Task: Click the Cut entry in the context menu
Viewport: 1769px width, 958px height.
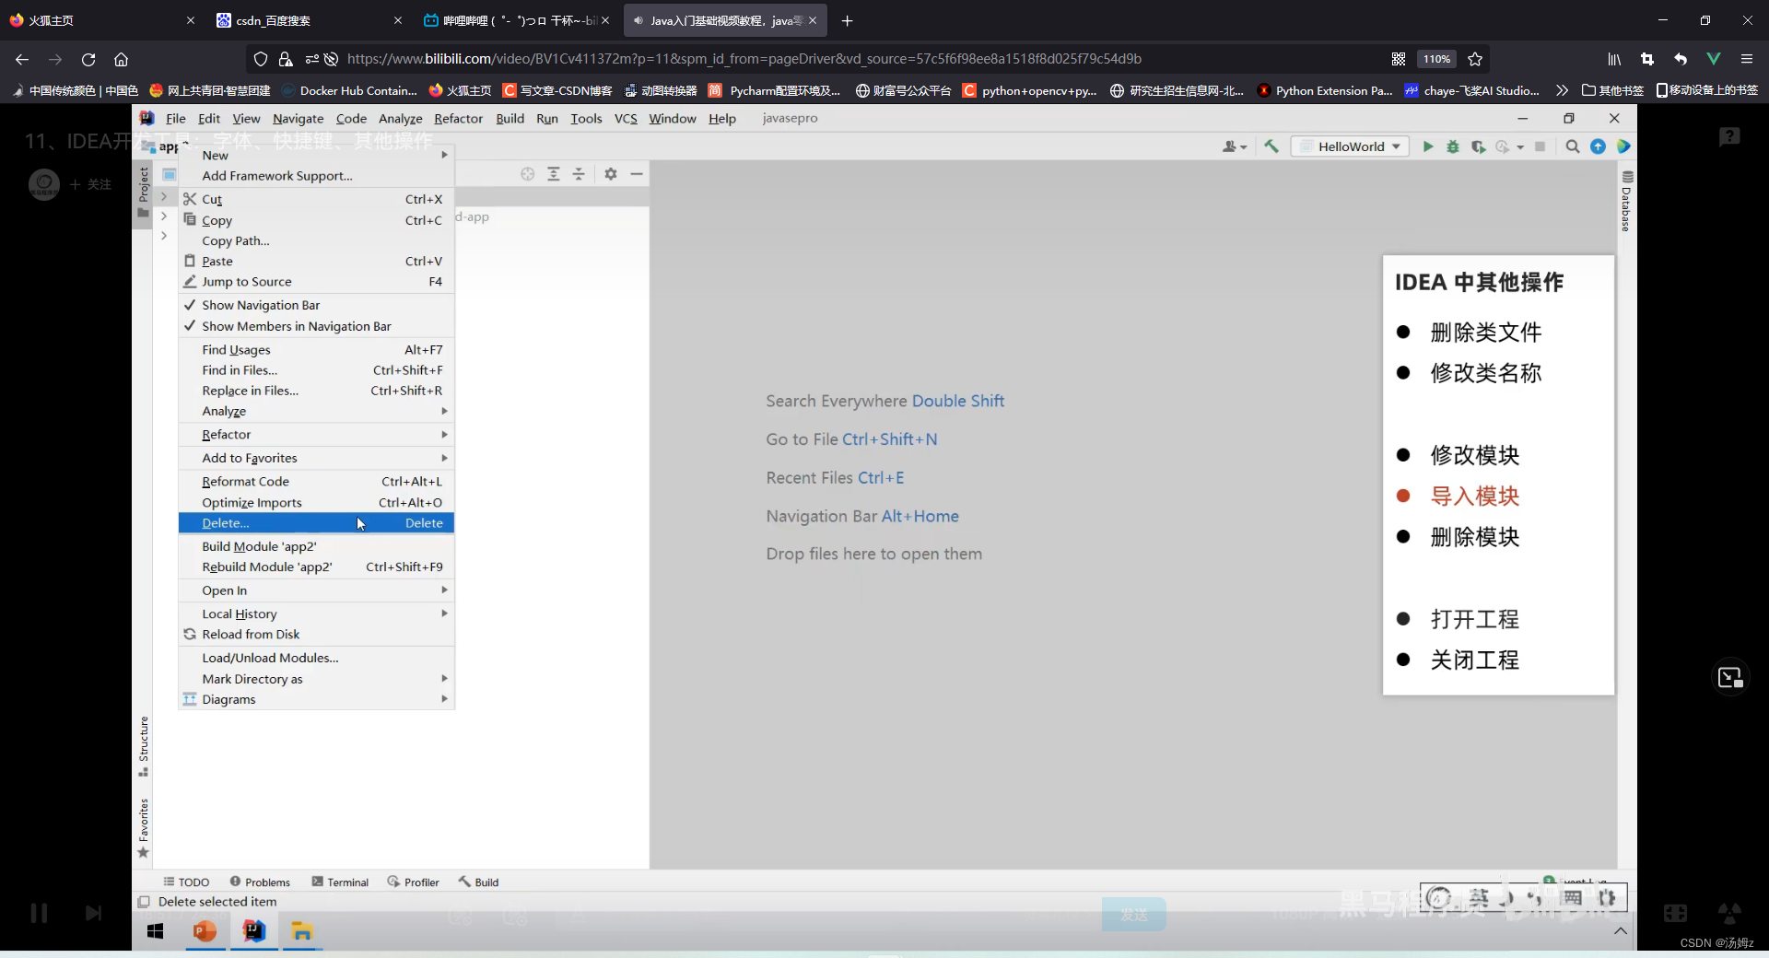Action: pyautogui.click(x=316, y=199)
